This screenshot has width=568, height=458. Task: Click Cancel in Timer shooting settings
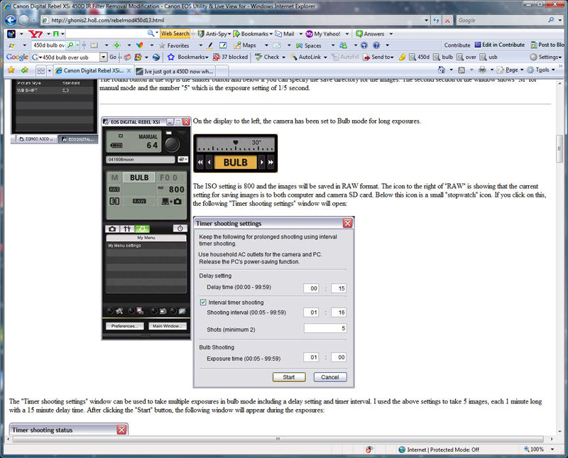[x=330, y=377]
